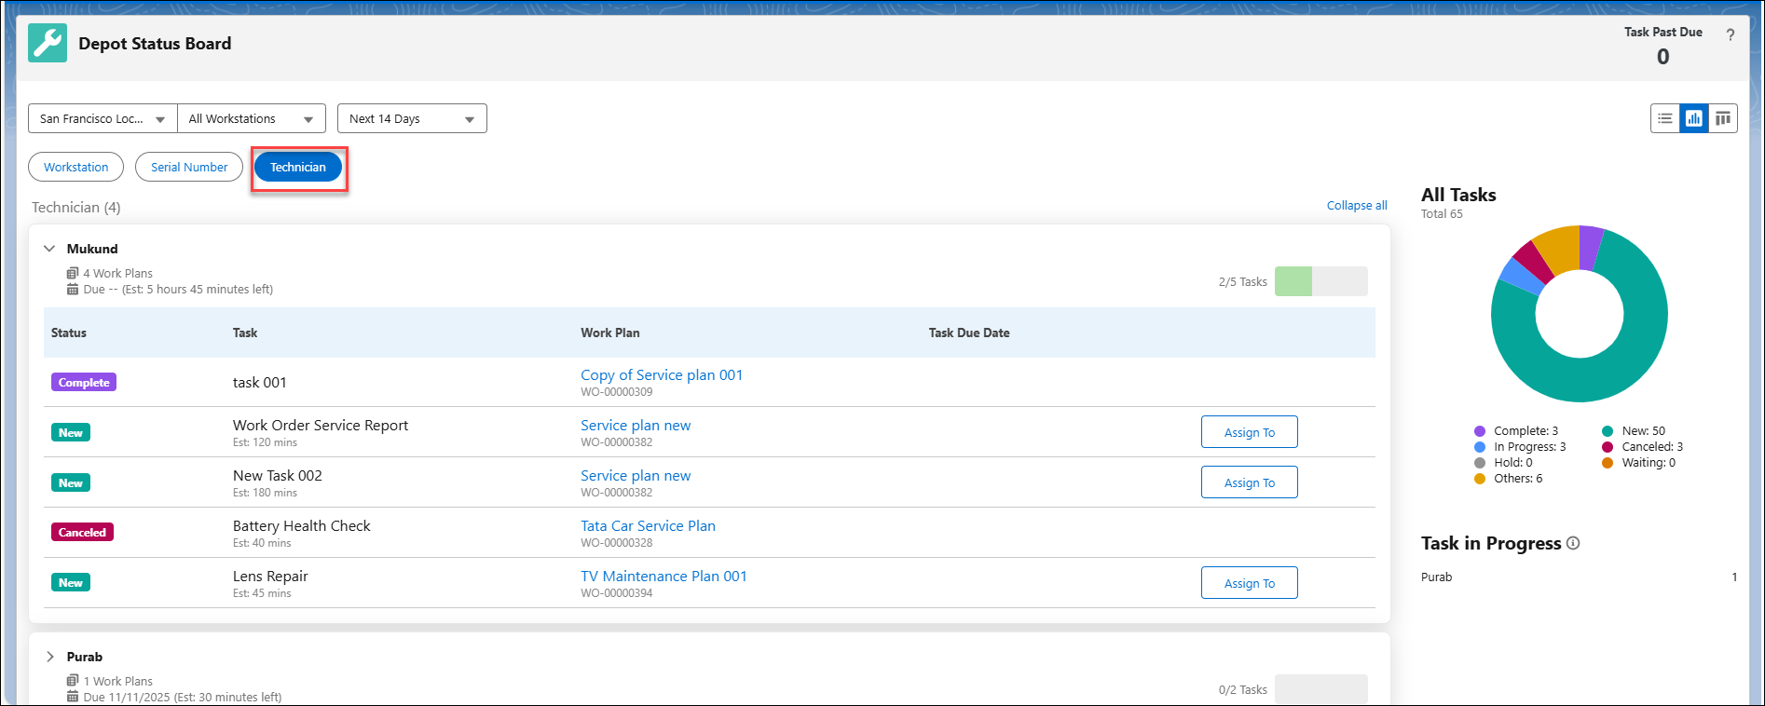The image size is (1765, 706).
Task: Click the WO-00000394 work order number
Action: tap(617, 592)
